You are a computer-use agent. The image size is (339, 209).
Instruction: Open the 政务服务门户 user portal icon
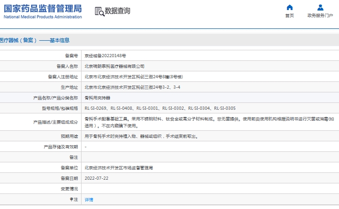coord(320,8)
